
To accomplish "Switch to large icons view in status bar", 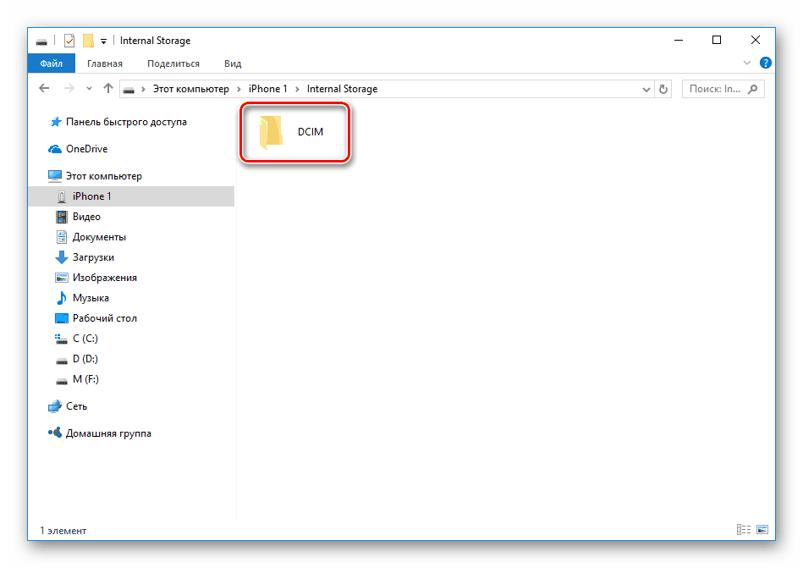I will pyautogui.click(x=762, y=530).
